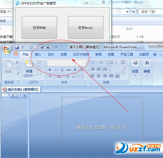The height and width of the screenshot is (158, 163).
Task: Copy with the clipboard group copy icon
Action: click(17, 68)
